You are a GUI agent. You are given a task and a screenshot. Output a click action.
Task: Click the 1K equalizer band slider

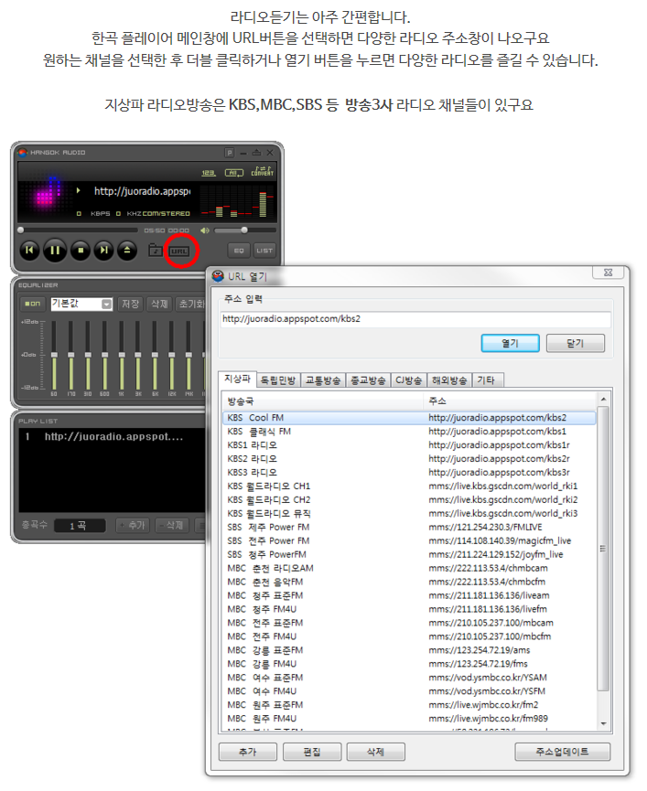[121, 356]
